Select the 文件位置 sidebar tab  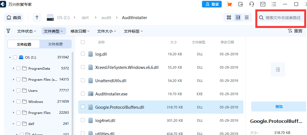24,44
